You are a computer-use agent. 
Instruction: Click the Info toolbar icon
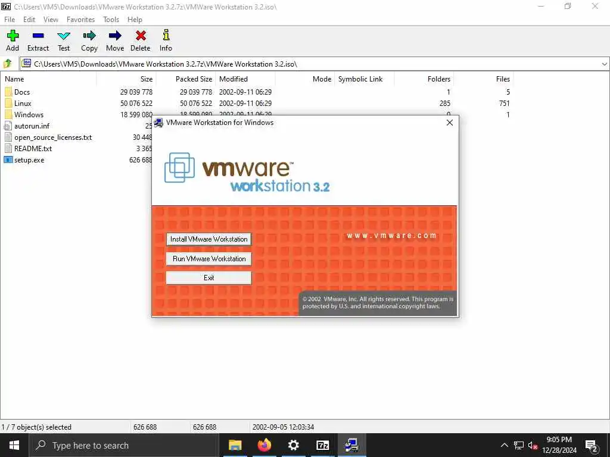pyautogui.click(x=166, y=35)
